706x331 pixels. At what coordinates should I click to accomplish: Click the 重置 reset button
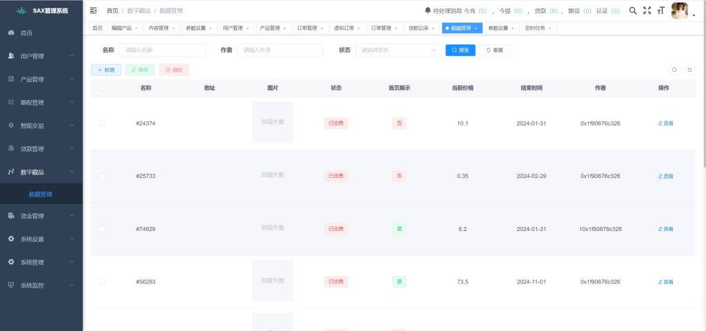494,50
